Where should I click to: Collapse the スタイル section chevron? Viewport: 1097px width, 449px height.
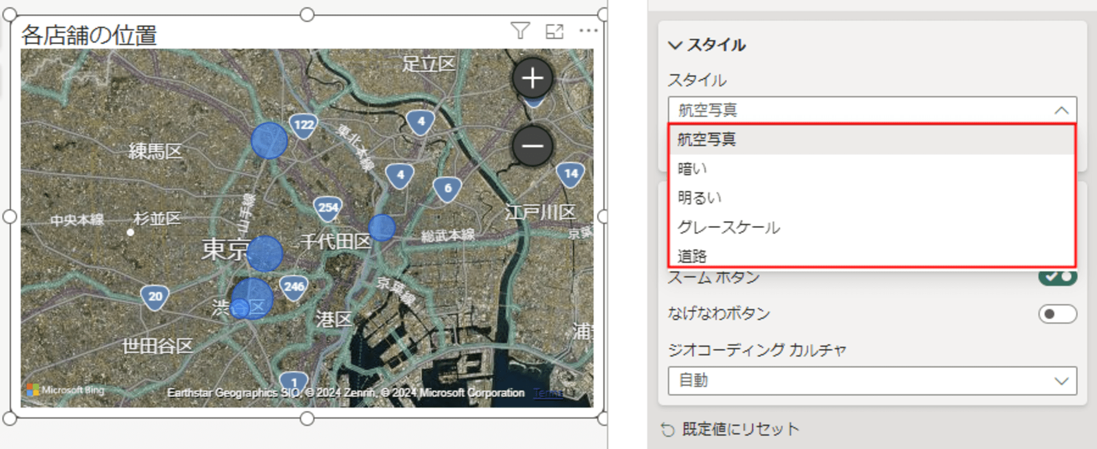[x=675, y=45]
